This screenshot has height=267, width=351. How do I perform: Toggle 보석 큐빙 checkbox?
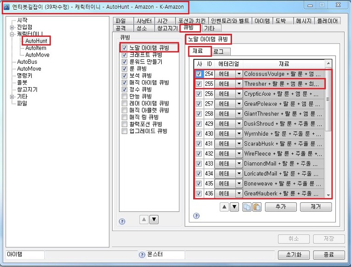[125, 76]
